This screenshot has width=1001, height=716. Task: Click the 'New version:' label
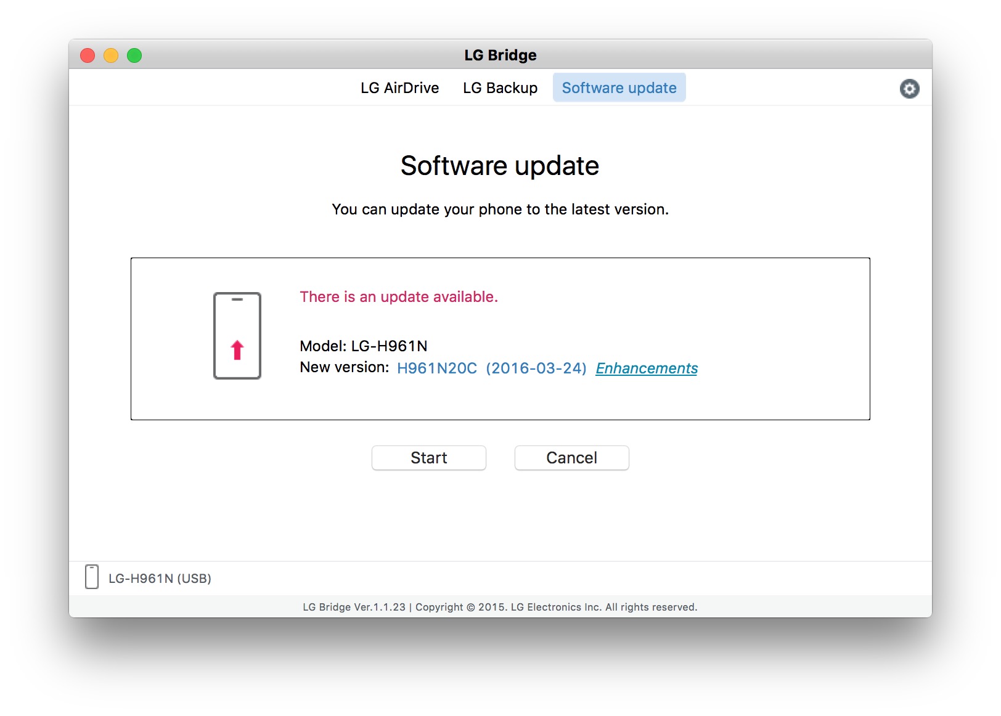click(x=345, y=367)
